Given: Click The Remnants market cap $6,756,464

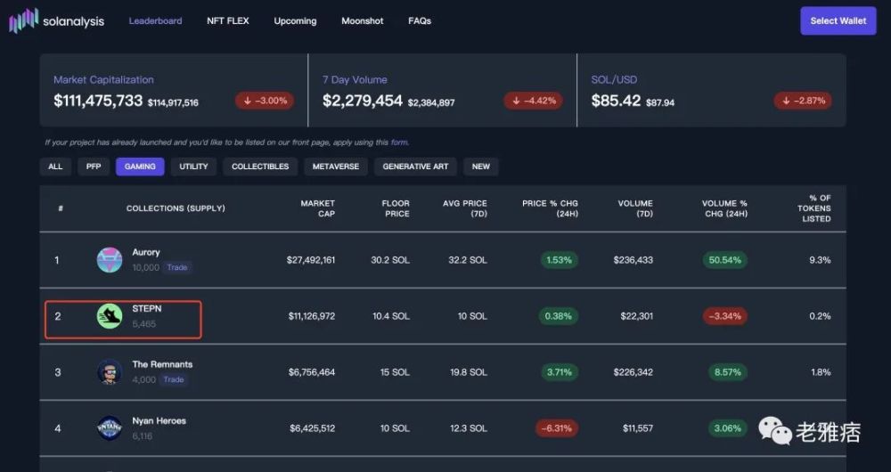Looking at the screenshot, I should click(x=311, y=372).
